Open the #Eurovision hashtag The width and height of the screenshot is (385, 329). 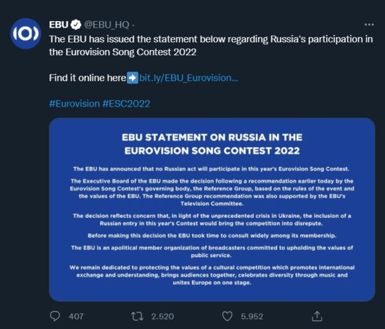(74, 103)
